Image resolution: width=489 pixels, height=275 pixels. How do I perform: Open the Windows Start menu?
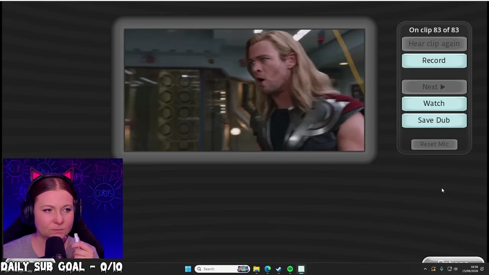188,269
